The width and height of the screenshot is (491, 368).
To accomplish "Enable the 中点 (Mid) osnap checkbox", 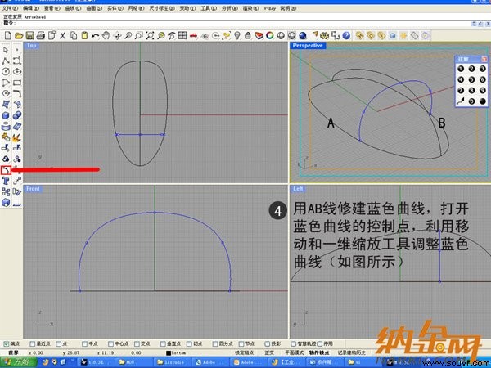I will click(x=84, y=343).
